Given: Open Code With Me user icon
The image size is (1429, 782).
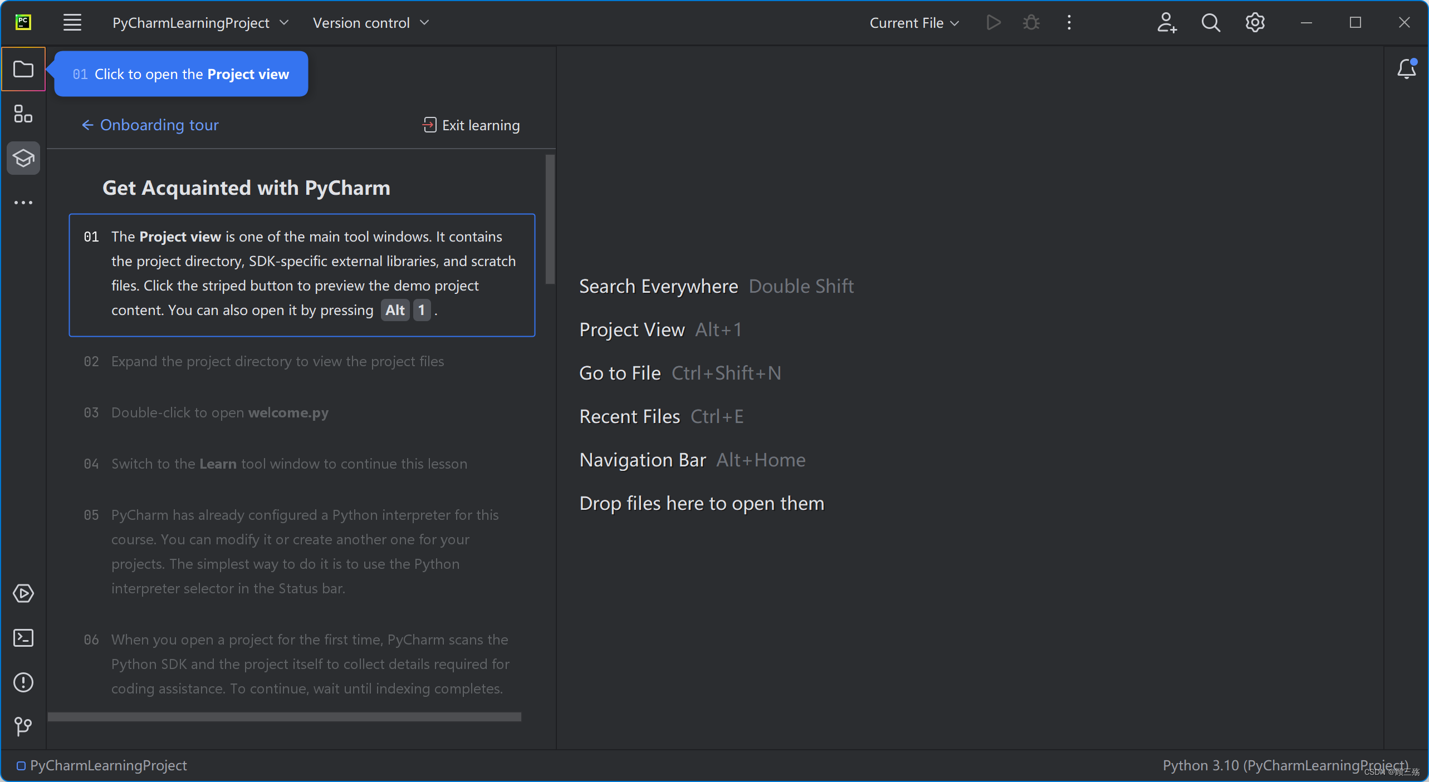Looking at the screenshot, I should click(x=1166, y=23).
